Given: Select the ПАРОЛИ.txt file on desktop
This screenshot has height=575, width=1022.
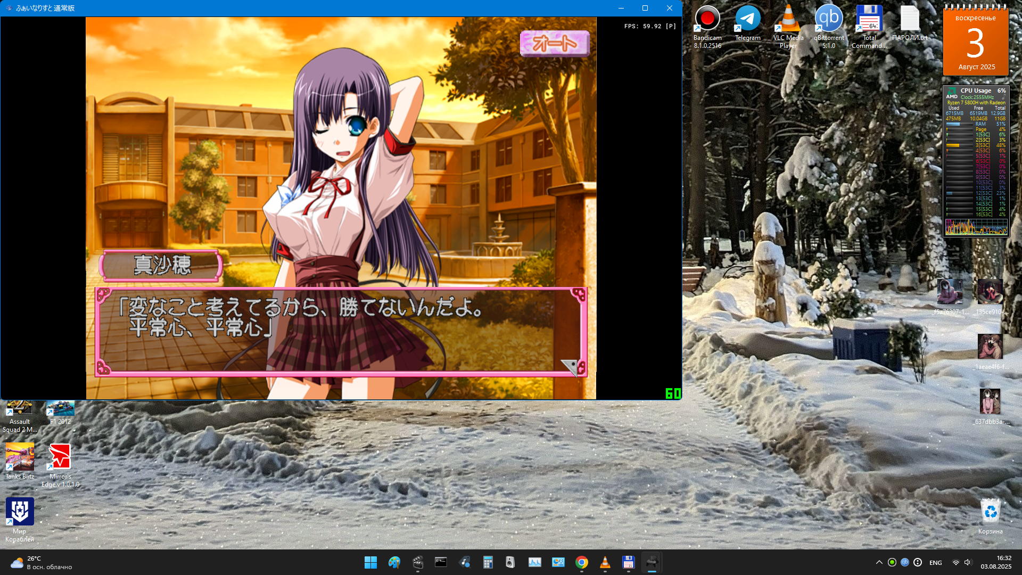Looking at the screenshot, I should pyautogui.click(x=910, y=23).
